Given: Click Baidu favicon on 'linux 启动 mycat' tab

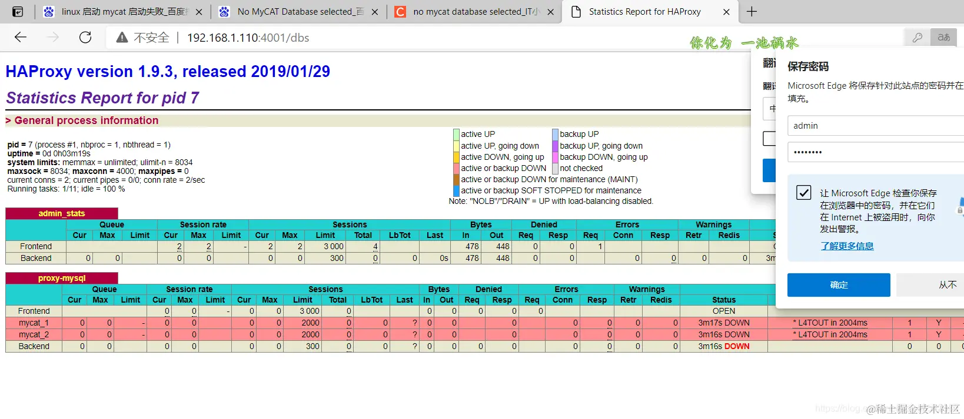Looking at the screenshot, I should 49,12.
